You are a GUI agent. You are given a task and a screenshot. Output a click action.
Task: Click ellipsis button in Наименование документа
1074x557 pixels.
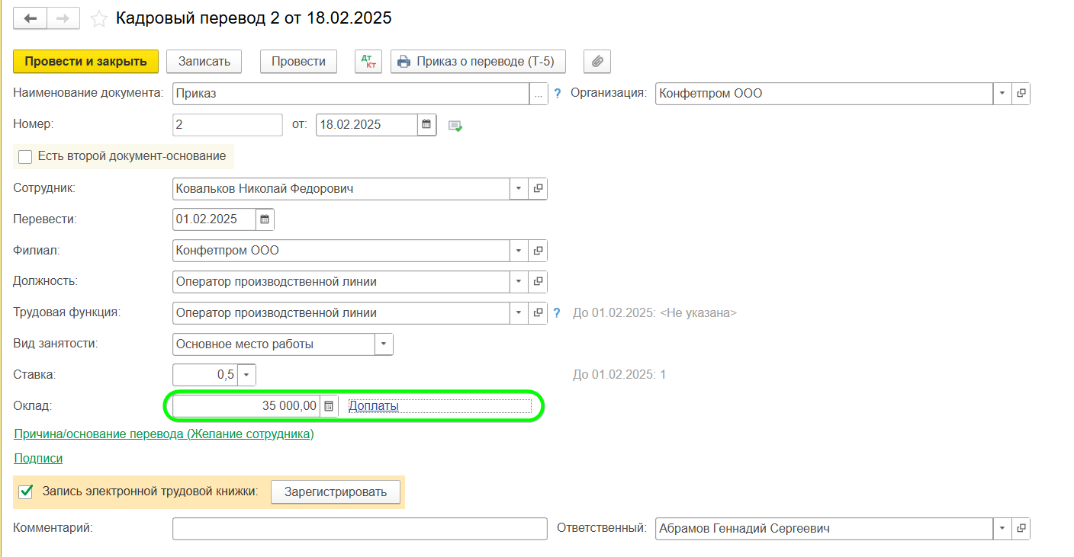point(539,94)
